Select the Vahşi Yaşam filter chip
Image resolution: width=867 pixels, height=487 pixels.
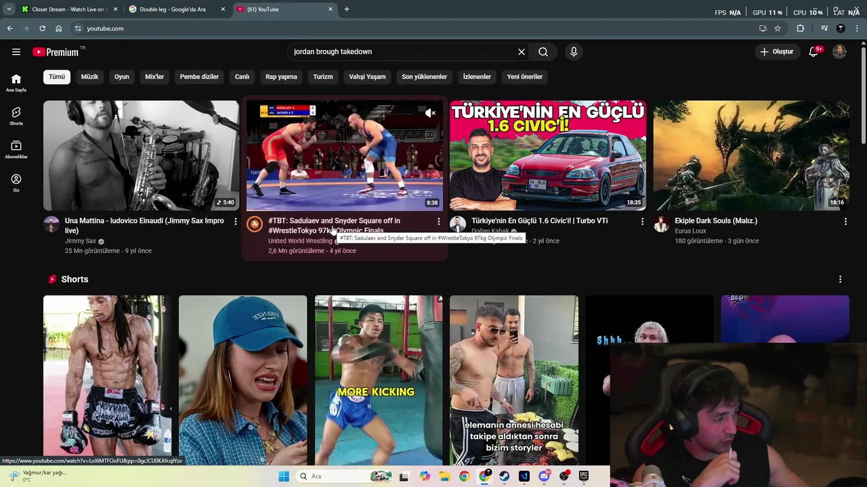click(367, 76)
